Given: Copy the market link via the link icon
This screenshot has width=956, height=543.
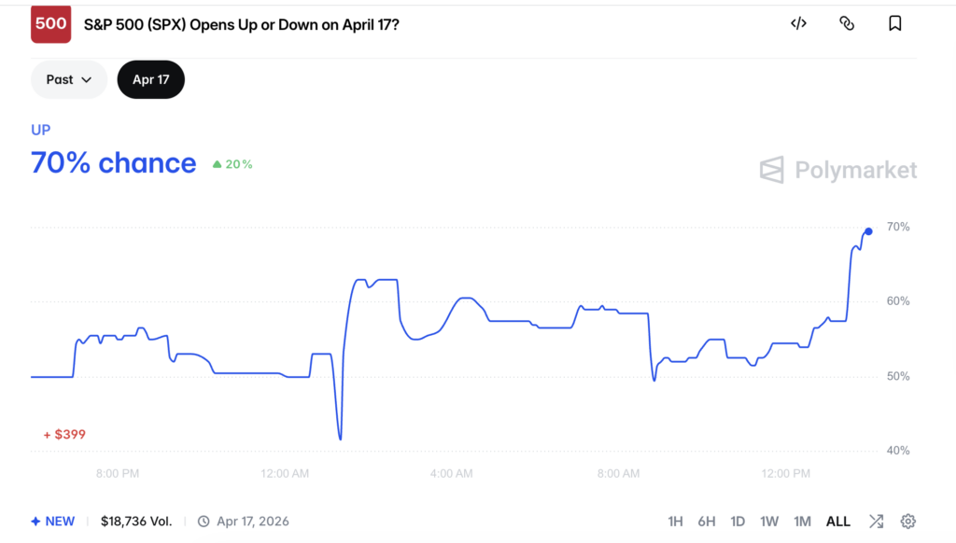Looking at the screenshot, I should pos(847,23).
